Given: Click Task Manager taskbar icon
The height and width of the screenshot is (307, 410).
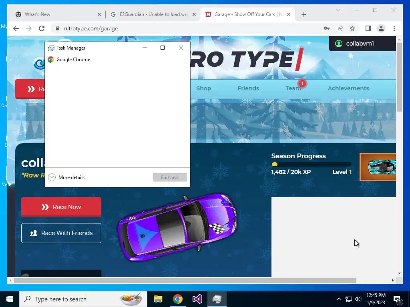Looking at the screenshot, I should pos(217,299).
